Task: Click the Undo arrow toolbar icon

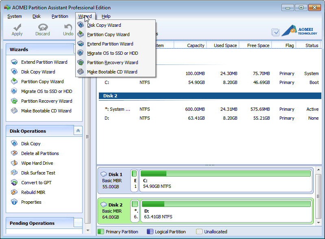Action: click(x=68, y=27)
